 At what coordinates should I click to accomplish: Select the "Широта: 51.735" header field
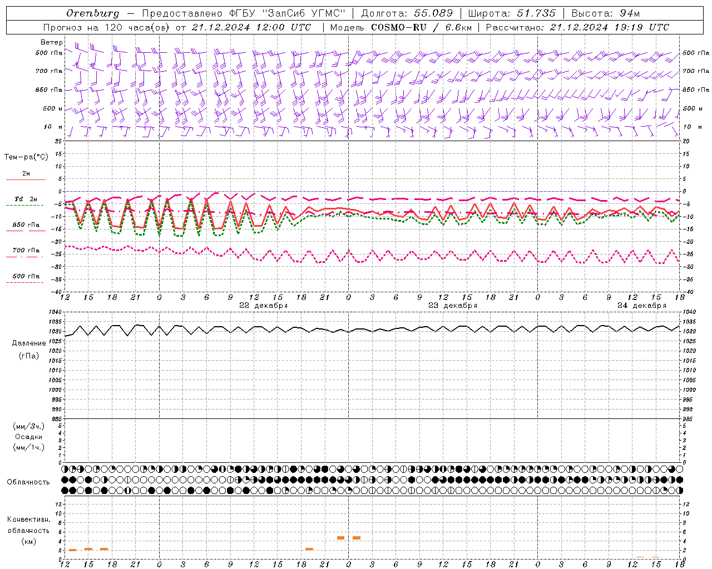click(511, 13)
